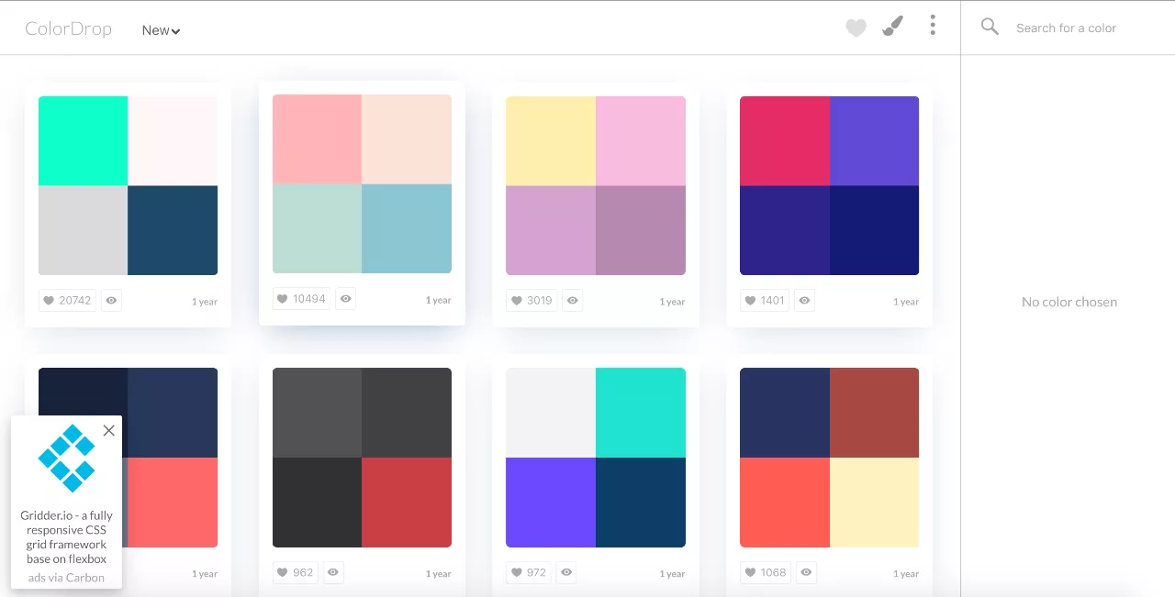
Task: Like the palette with 10494 likes
Action: click(302, 298)
